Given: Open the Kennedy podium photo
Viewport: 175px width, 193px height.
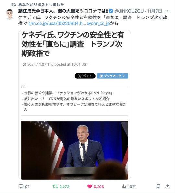Looking at the screenshot, I should click(x=75, y=150).
